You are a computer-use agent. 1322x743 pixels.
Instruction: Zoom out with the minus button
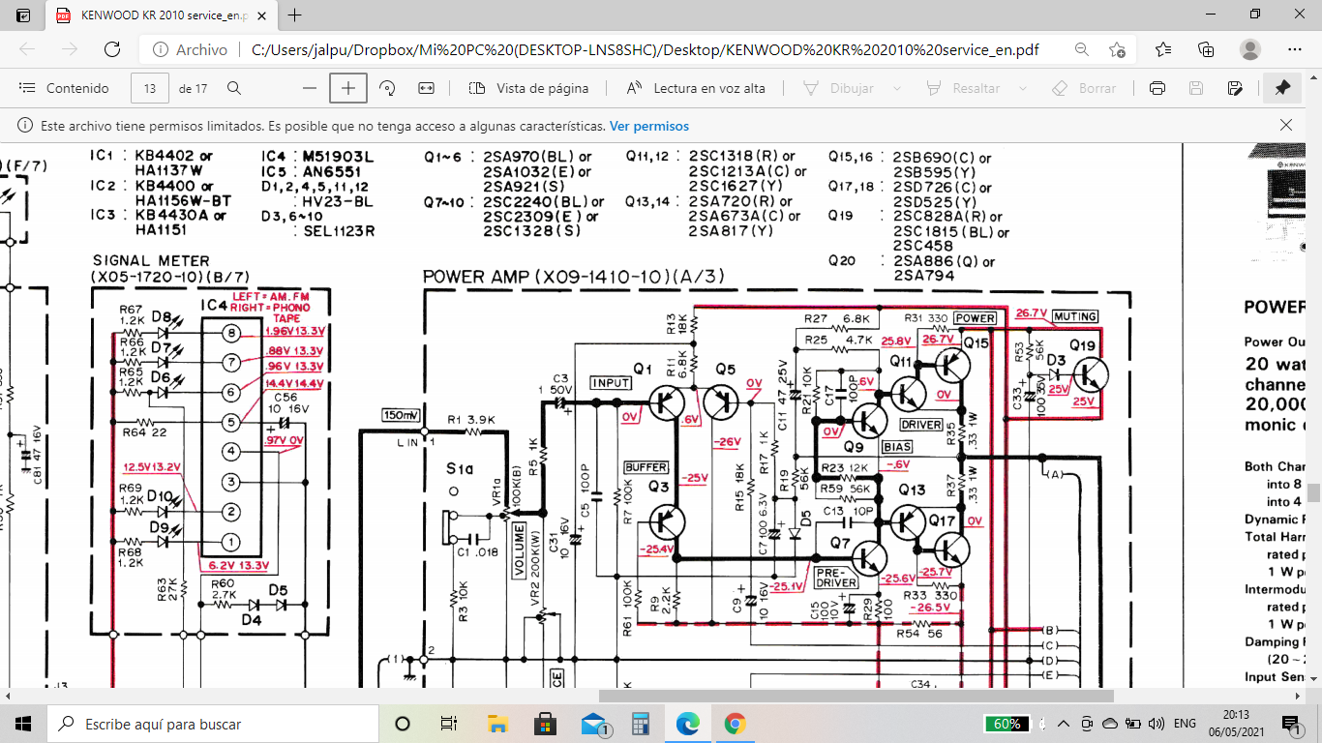tap(310, 88)
